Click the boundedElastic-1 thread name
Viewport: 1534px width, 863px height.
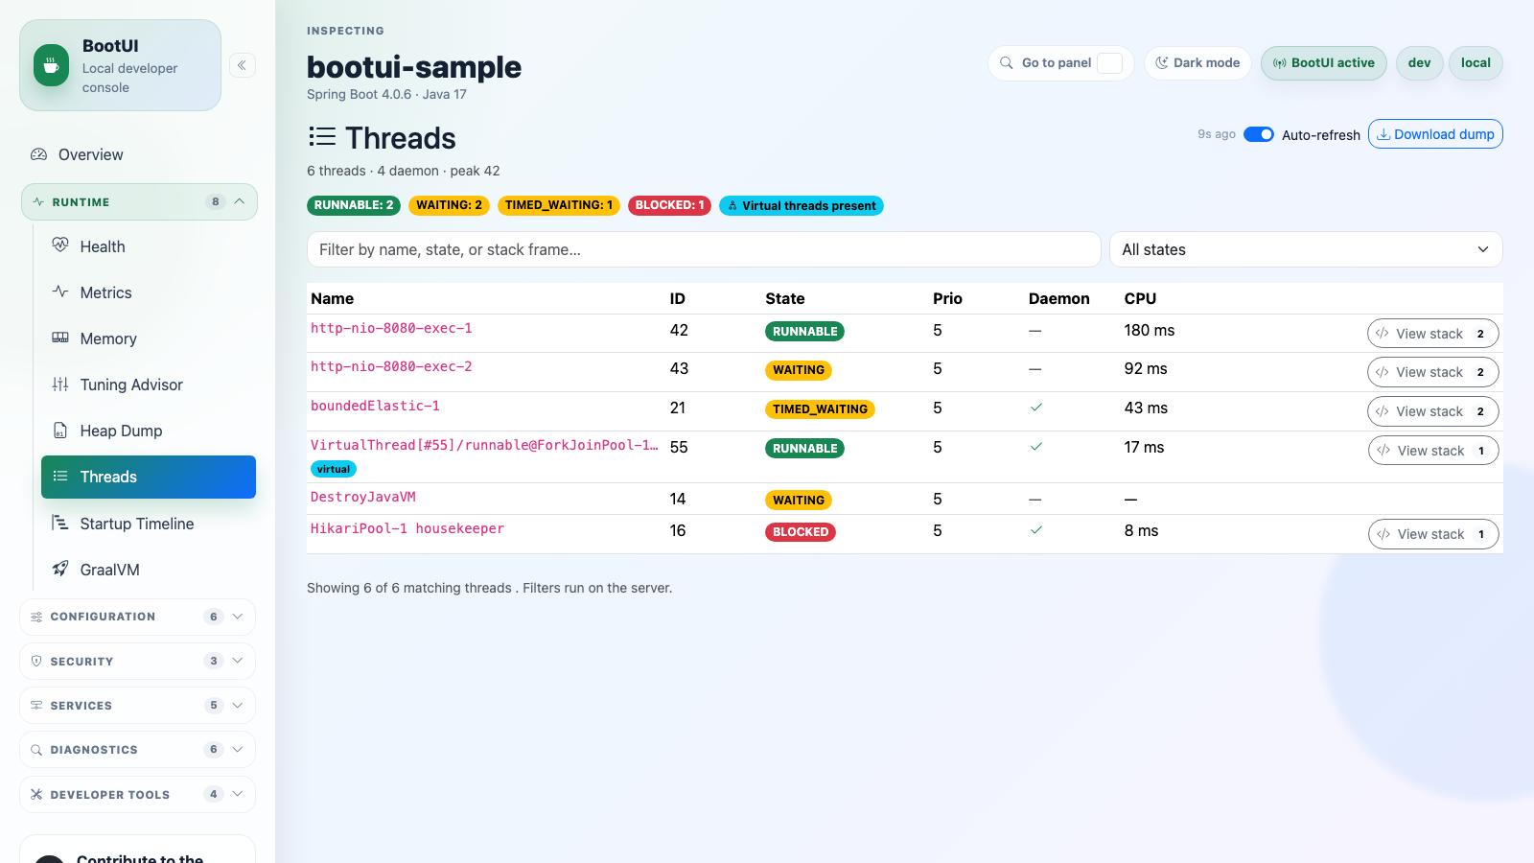pyautogui.click(x=375, y=406)
